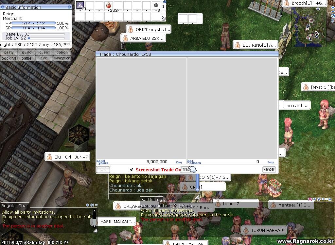Screen dimensions: 335x245
Task: Minimize the Basic Information window
Action: 69,7
